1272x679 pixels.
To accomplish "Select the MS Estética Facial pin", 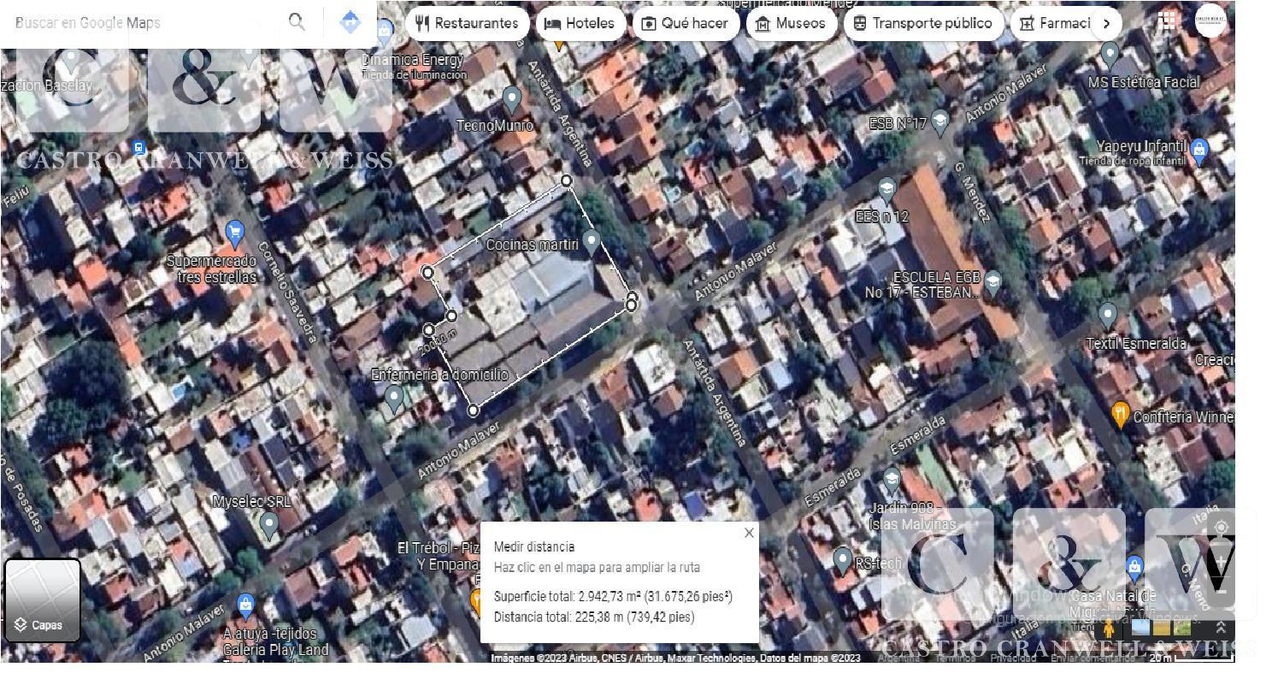I will pyautogui.click(x=1110, y=56).
